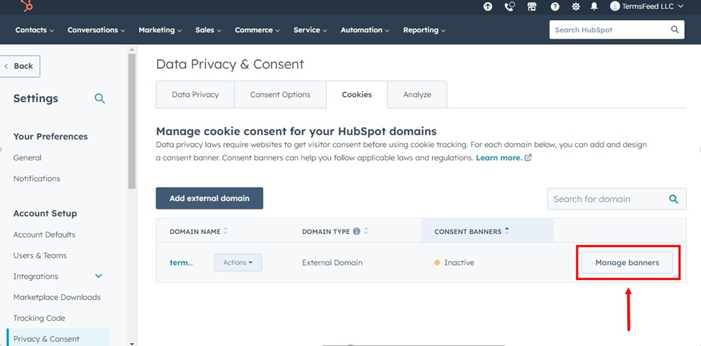Screen dimensions: 701x346
Task: Open the term... domain link
Action: coord(181,263)
